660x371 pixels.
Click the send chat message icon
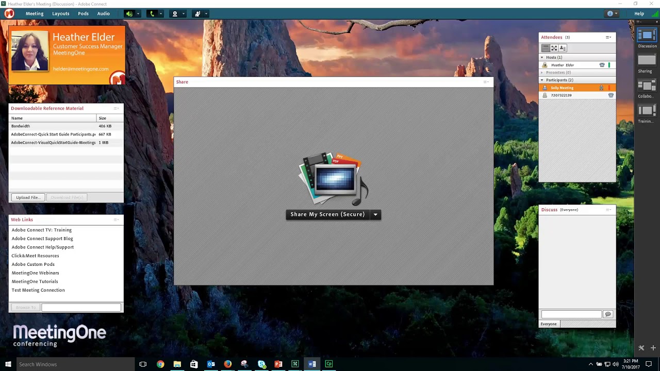[x=608, y=314]
